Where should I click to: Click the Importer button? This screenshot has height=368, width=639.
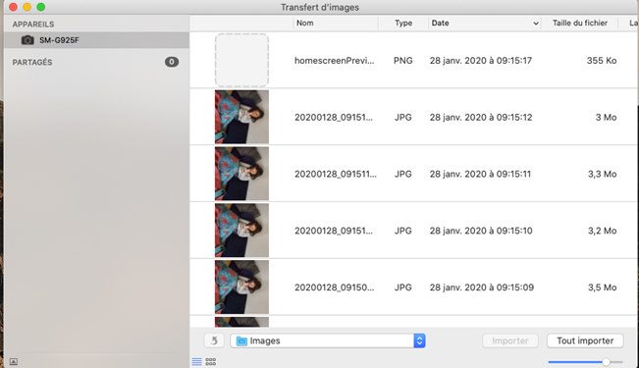pyautogui.click(x=510, y=341)
